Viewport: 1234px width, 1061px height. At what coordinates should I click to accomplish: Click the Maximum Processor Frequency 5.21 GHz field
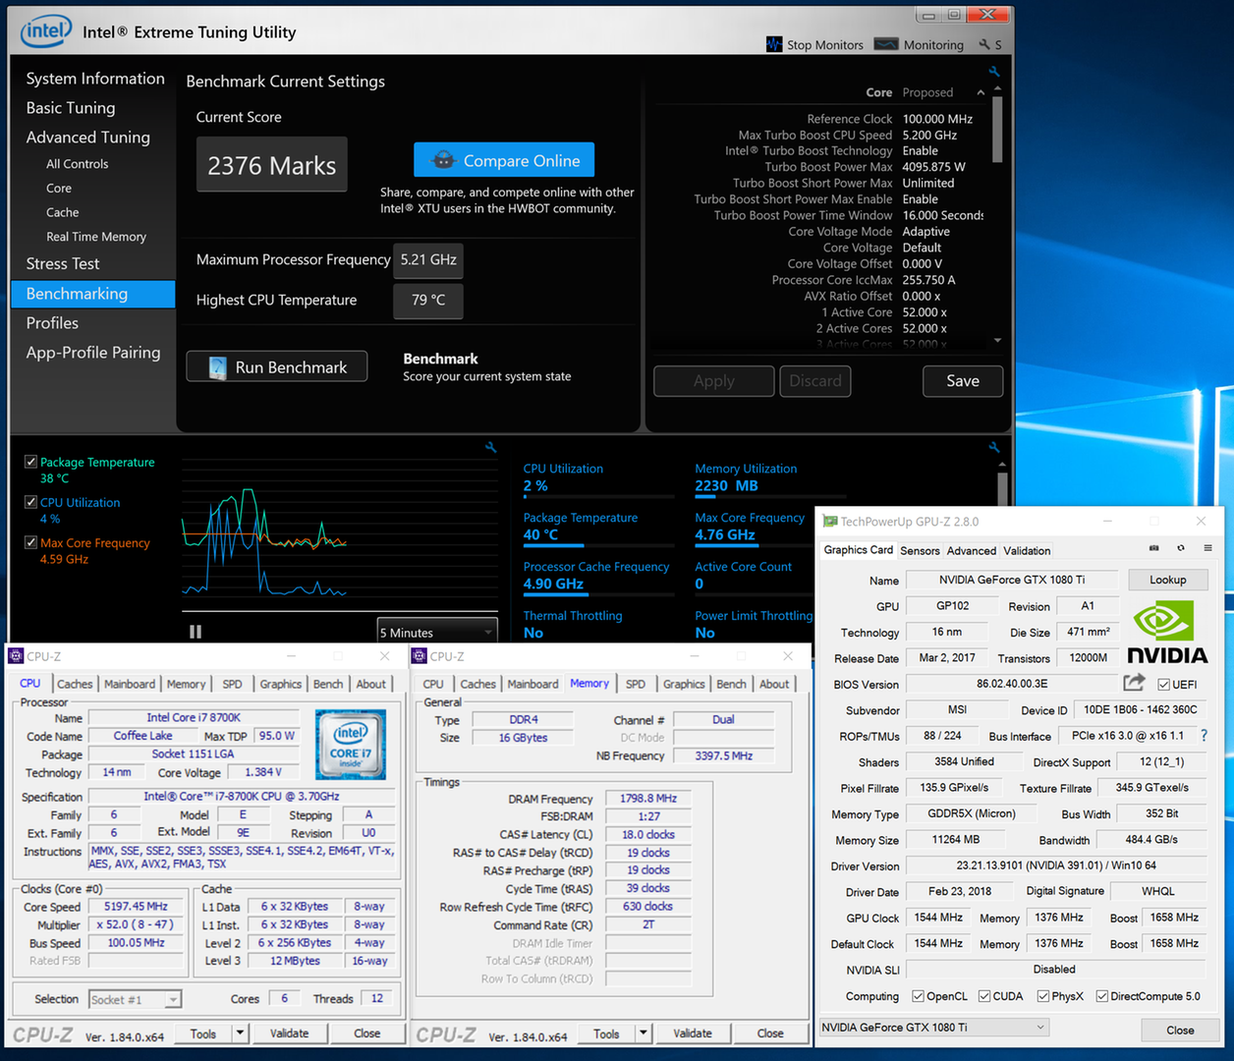428,260
